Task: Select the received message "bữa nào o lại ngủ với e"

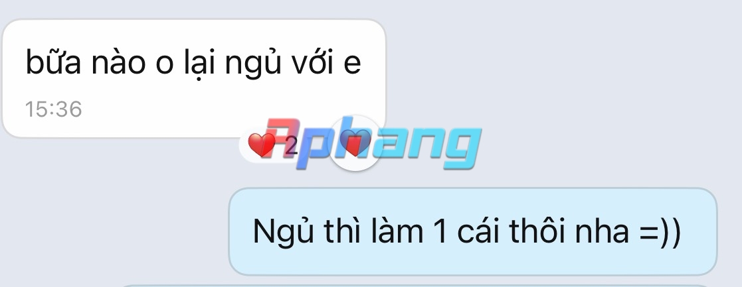Action: click(194, 78)
